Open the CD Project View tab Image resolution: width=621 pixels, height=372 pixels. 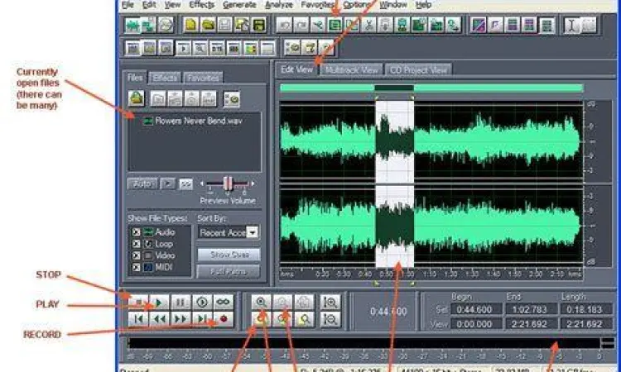[419, 70]
